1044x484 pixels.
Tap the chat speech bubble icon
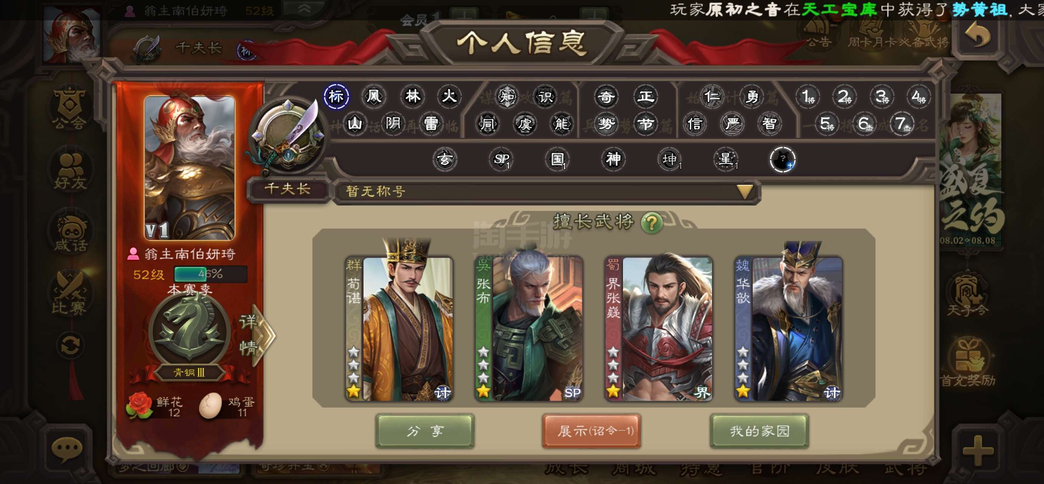(67, 449)
